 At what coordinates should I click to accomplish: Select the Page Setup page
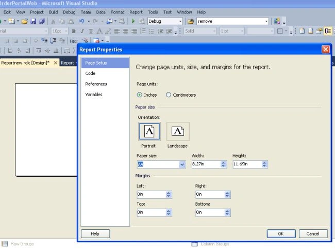coord(105,63)
